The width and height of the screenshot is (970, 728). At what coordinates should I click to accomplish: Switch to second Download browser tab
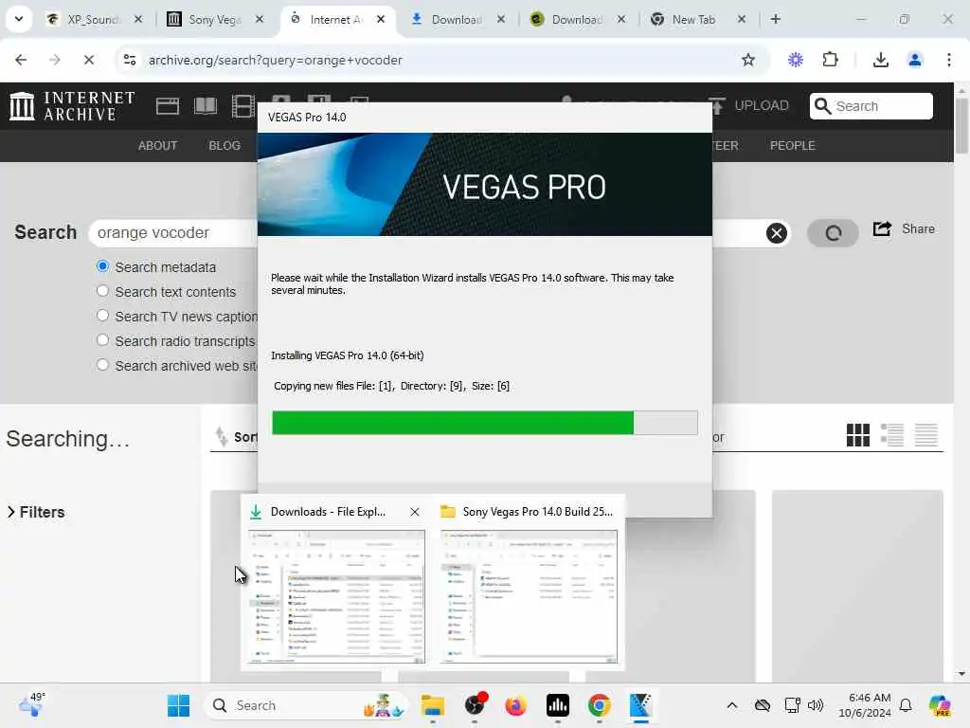point(577,19)
